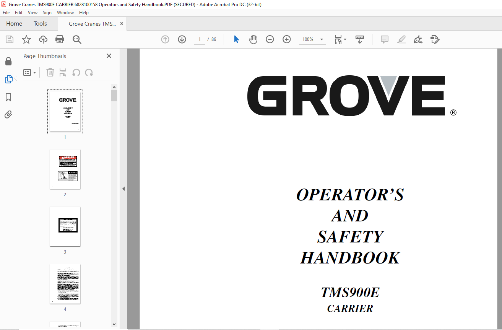Click the scrolling mode keyboard icon
The width and height of the screenshot is (502, 330).
click(360, 39)
